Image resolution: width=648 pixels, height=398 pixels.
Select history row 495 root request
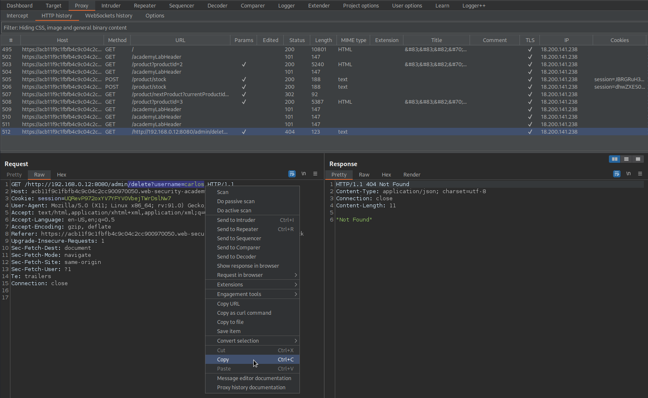click(x=324, y=49)
